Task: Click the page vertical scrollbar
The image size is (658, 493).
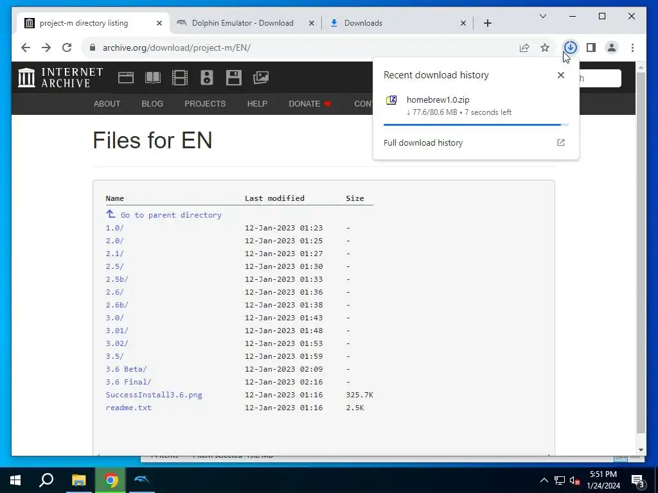Action: click(641, 253)
